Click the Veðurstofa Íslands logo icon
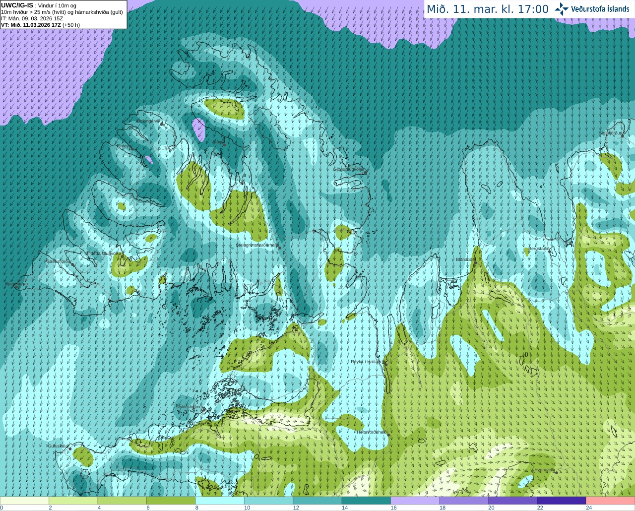The width and height of the screenshot is (635, 511). tap(562, 9)
